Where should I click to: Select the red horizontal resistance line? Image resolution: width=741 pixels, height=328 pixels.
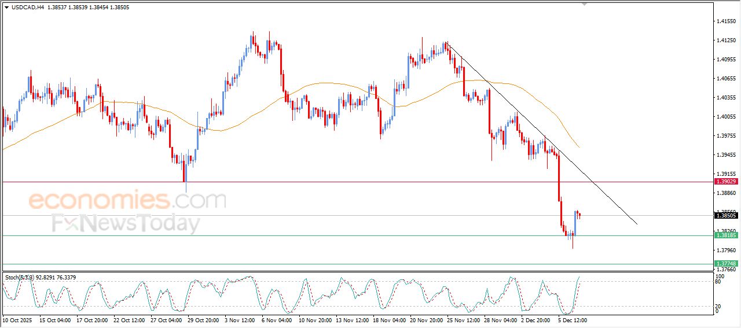point(357,182)
